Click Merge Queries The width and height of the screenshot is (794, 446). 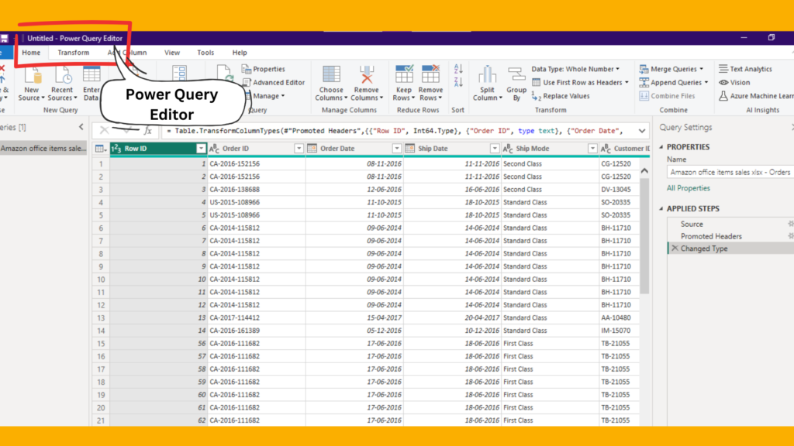tap(671, 69)
